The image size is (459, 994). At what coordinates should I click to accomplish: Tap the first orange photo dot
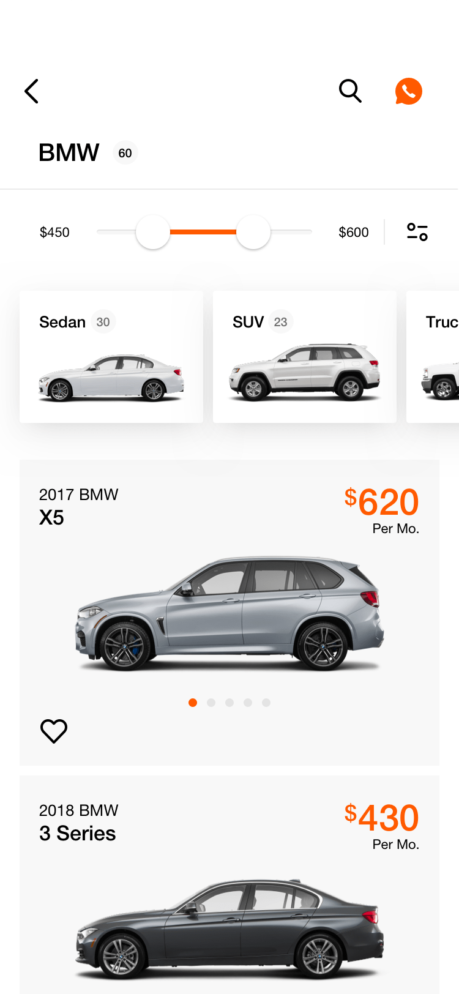coord(193,703)
